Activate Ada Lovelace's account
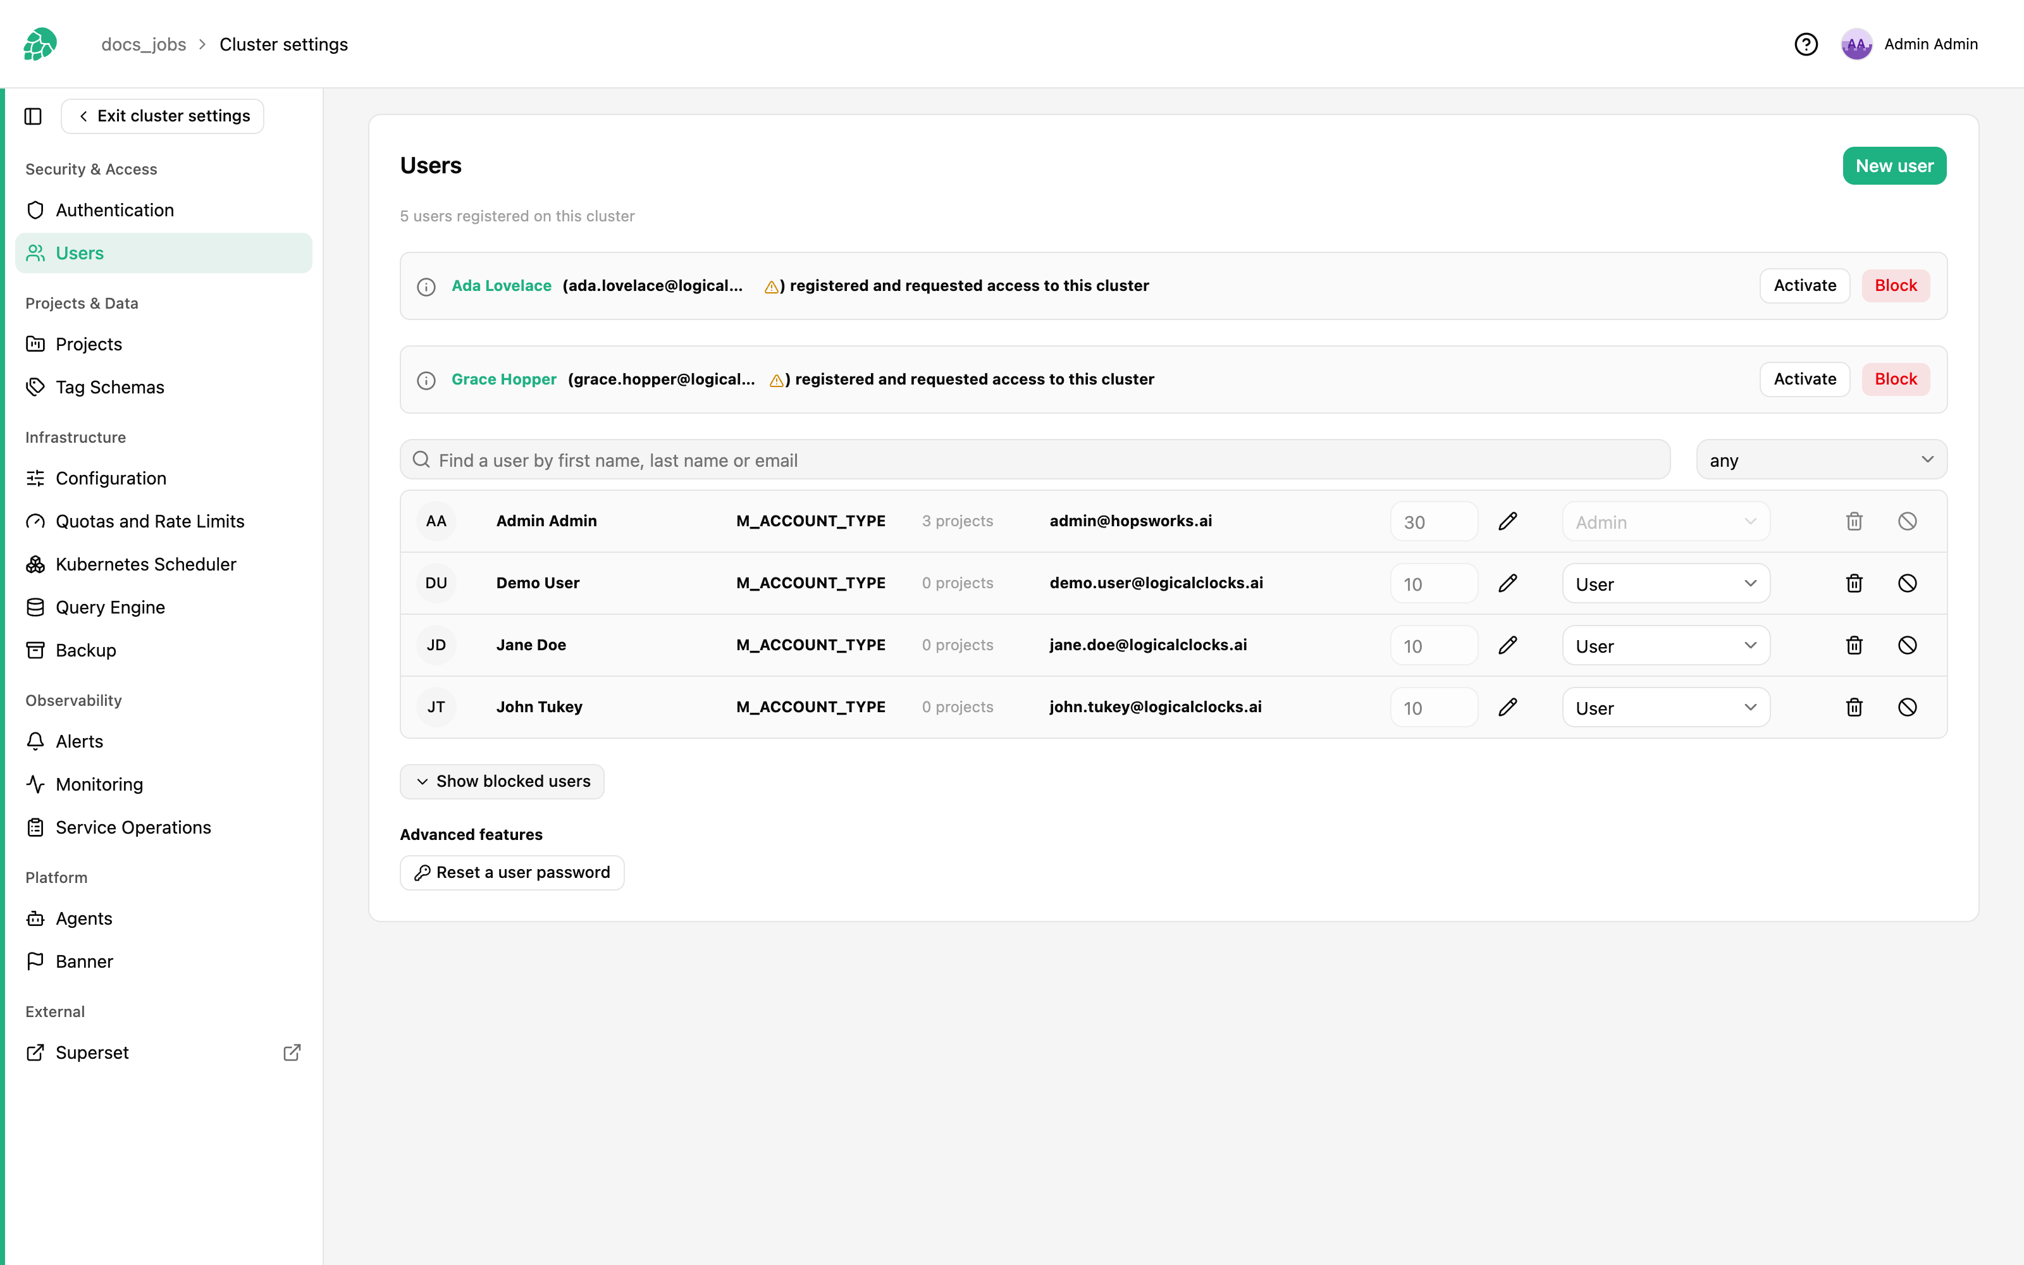This screenshot has height=1265, width=2024. pos(1804,285)
